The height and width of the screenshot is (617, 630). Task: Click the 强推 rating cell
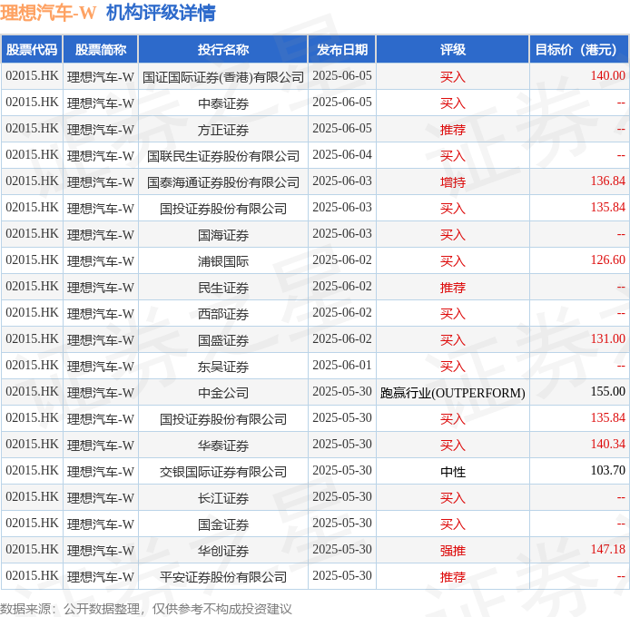(453, 551)
